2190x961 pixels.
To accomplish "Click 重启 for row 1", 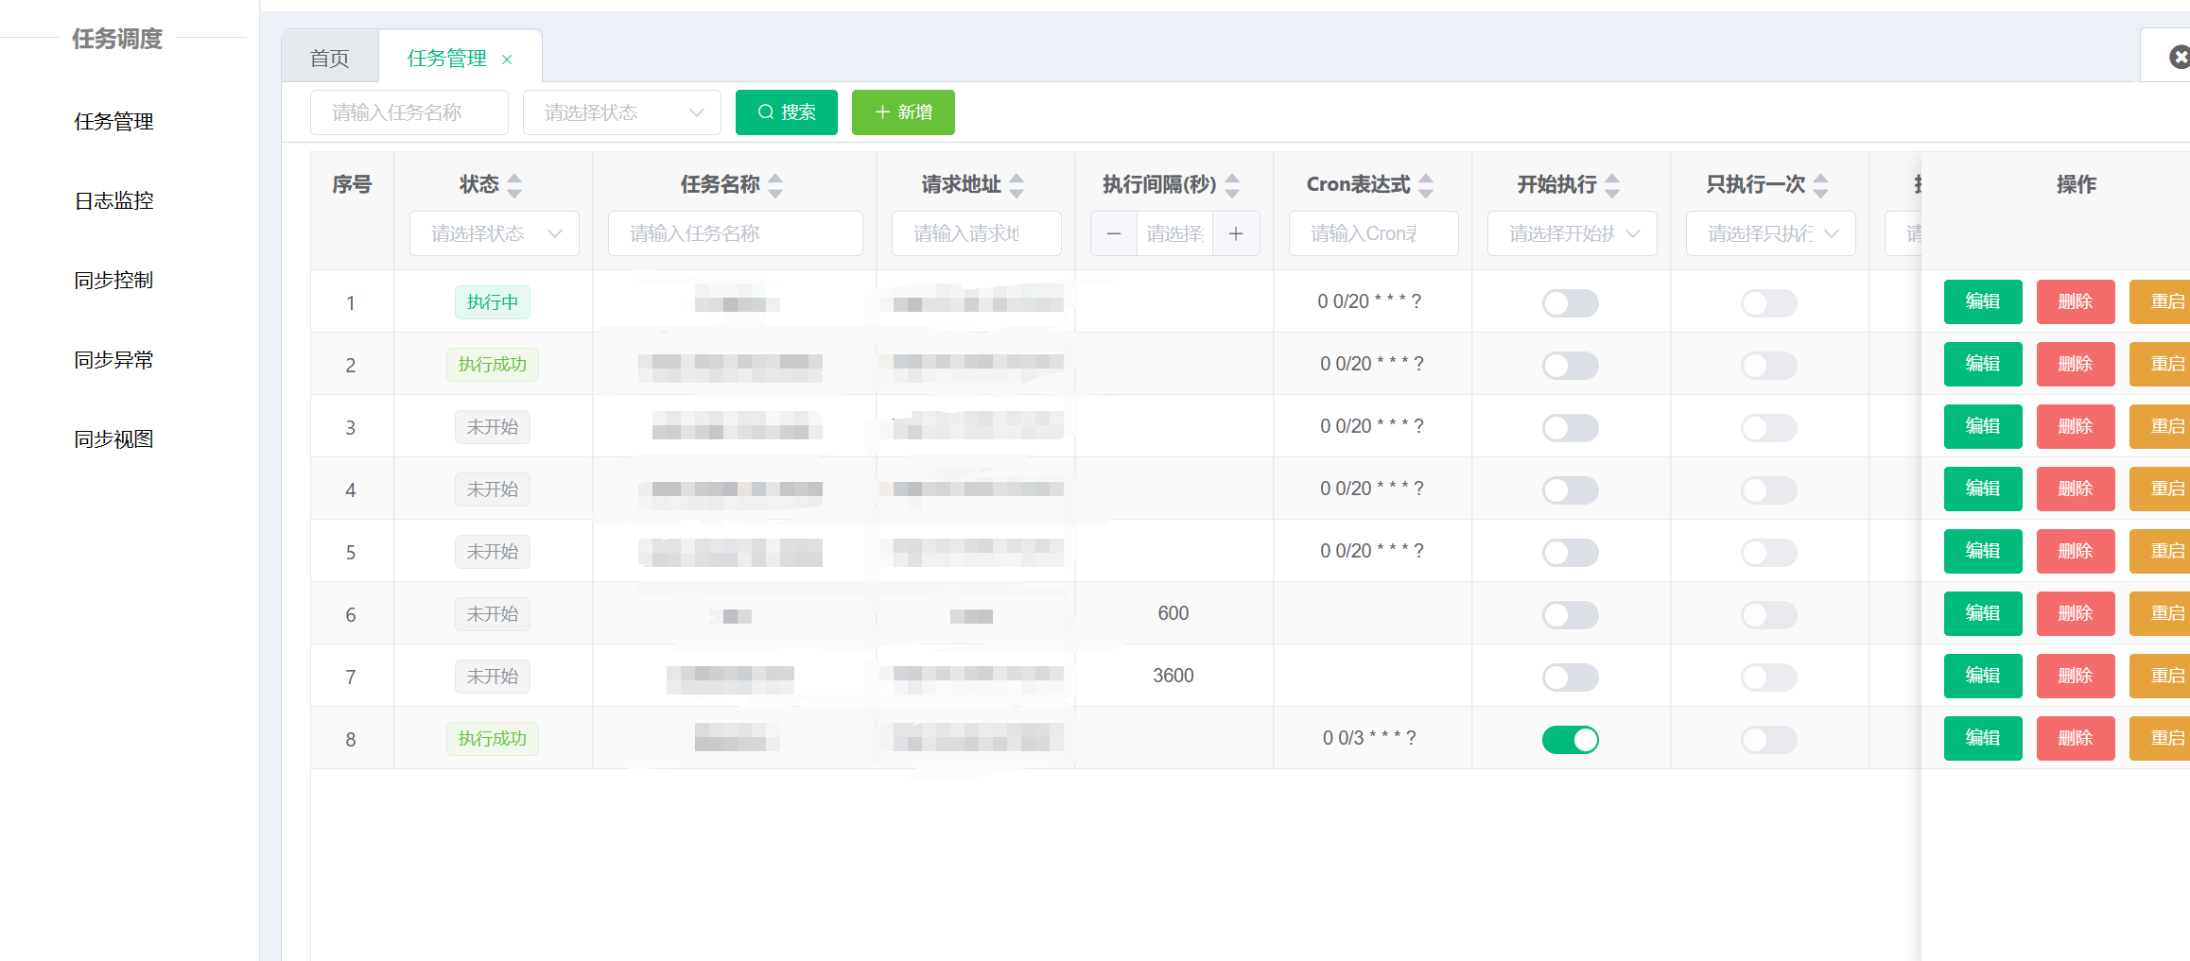I will point(2162,302).
